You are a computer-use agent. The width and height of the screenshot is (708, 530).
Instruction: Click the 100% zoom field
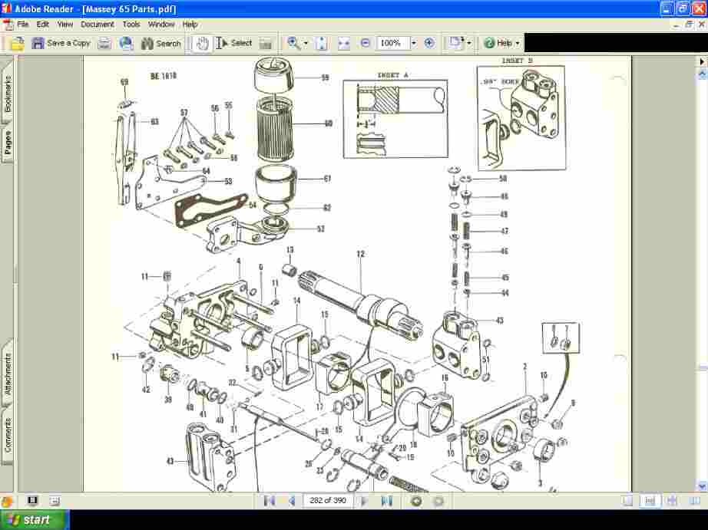(x=393, y=43)
